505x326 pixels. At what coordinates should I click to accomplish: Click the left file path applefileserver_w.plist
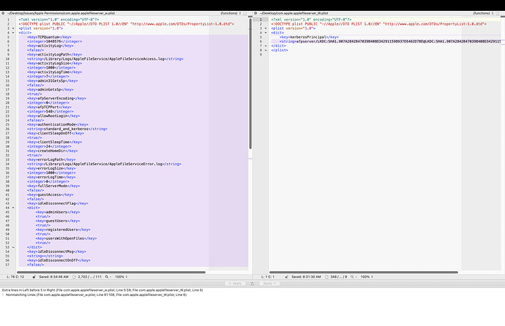click(61, 13)
